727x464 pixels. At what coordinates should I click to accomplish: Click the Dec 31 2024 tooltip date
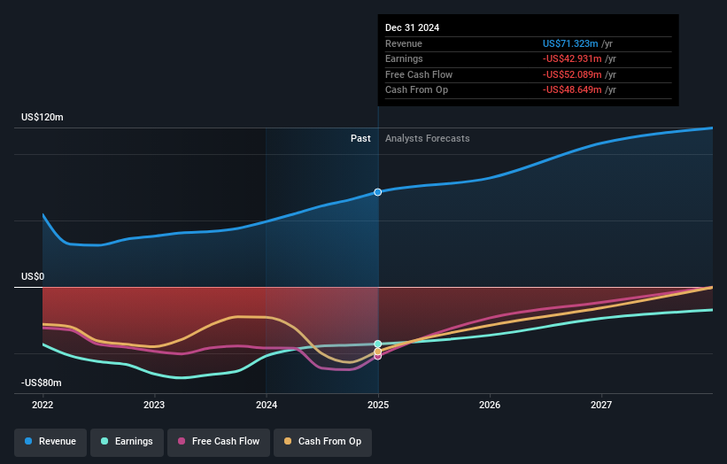coord(412,27)
